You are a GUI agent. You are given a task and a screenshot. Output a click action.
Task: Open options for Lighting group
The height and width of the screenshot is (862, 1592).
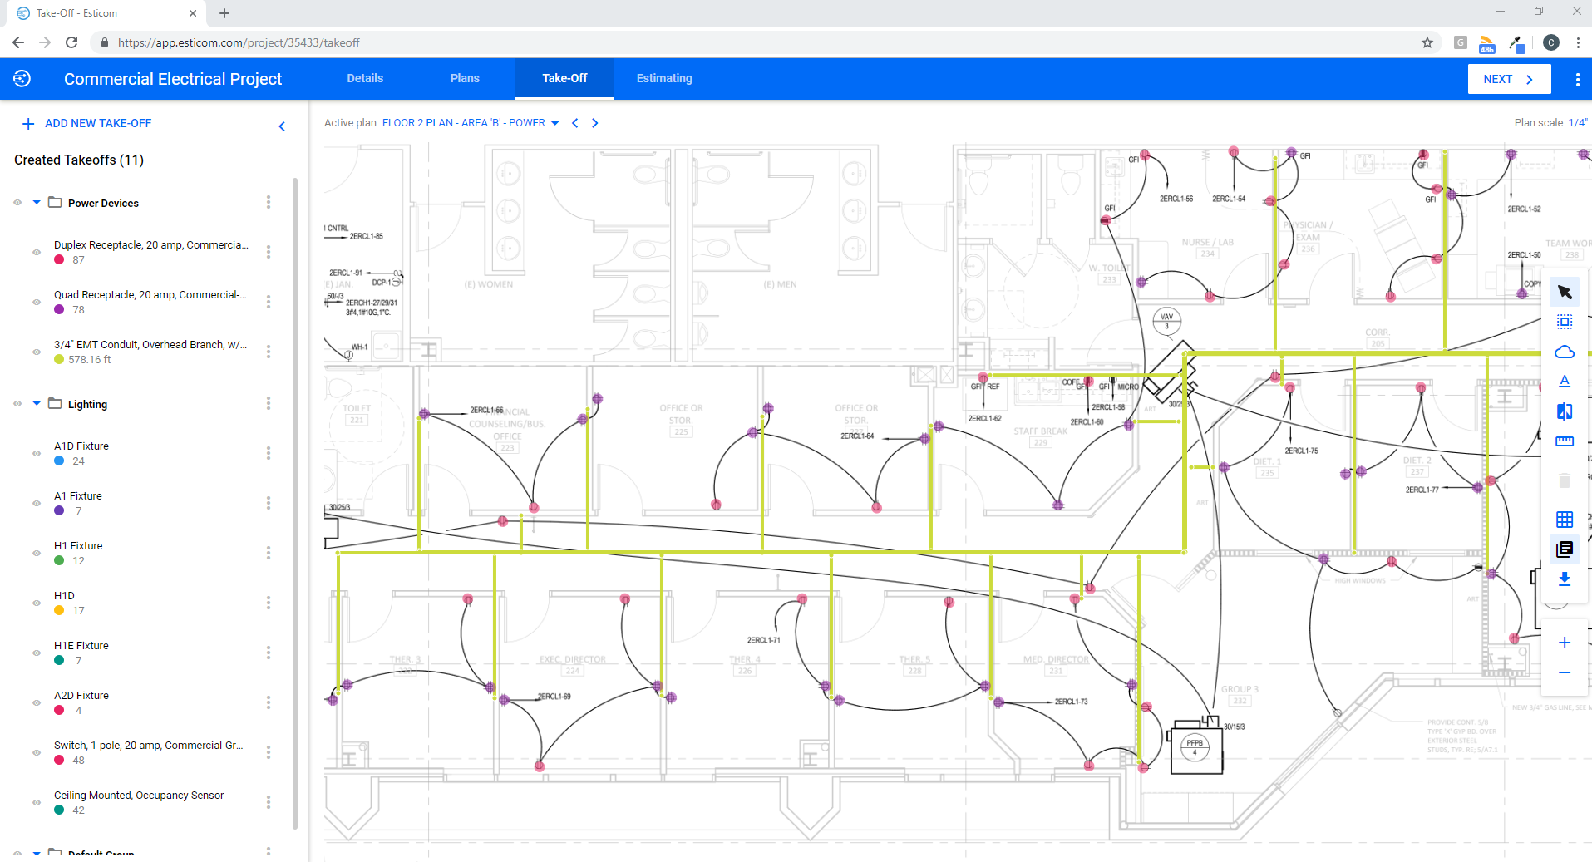pos(269,403)
